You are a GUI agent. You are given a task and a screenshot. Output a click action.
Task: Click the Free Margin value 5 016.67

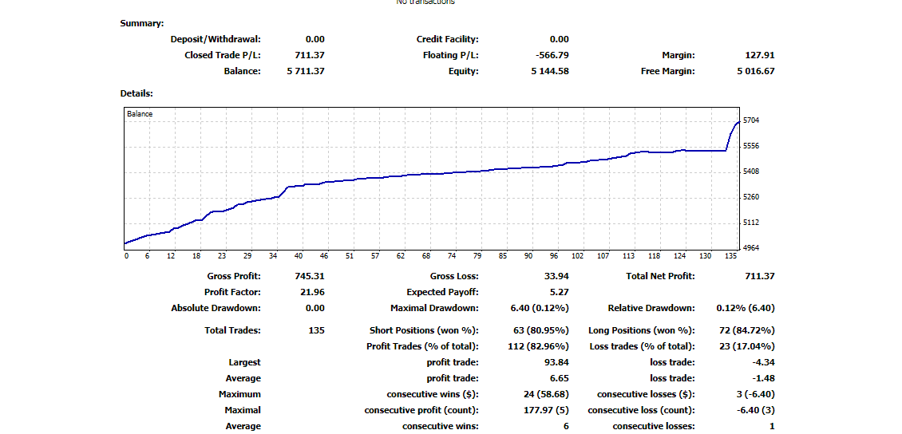(755, 71)
